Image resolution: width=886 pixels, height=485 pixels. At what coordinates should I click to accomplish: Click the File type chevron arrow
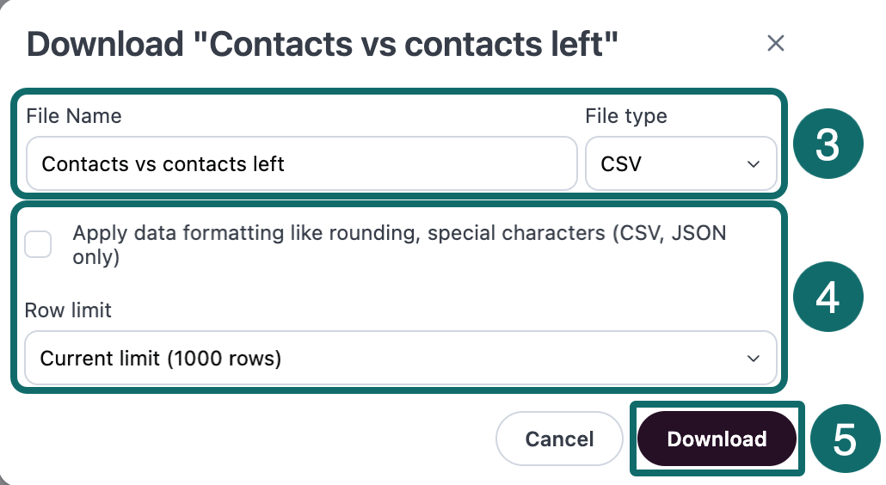click(754, 163)
